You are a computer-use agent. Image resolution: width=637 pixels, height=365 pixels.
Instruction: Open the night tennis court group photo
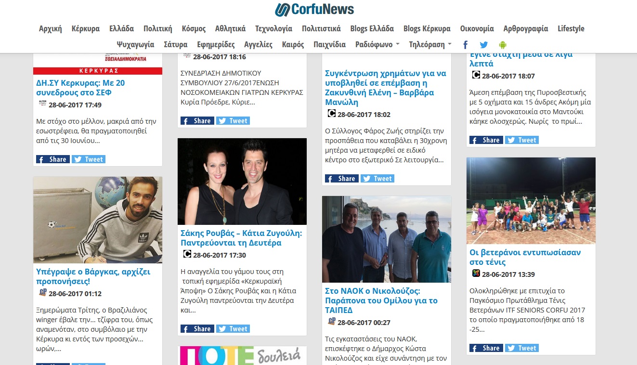[x=531, y=201]
